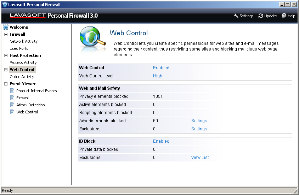Open Network Activity in sidebar
Screen dimensions: 299x195
point(23,41)
